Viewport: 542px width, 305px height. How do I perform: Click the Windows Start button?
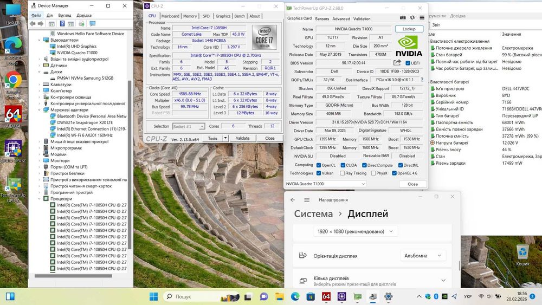153,296
